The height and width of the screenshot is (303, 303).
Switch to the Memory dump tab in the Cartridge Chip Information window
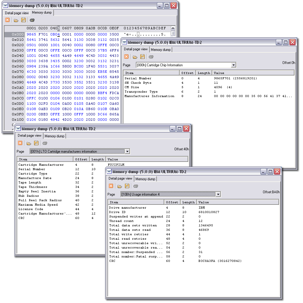click(x=161, y=50)
